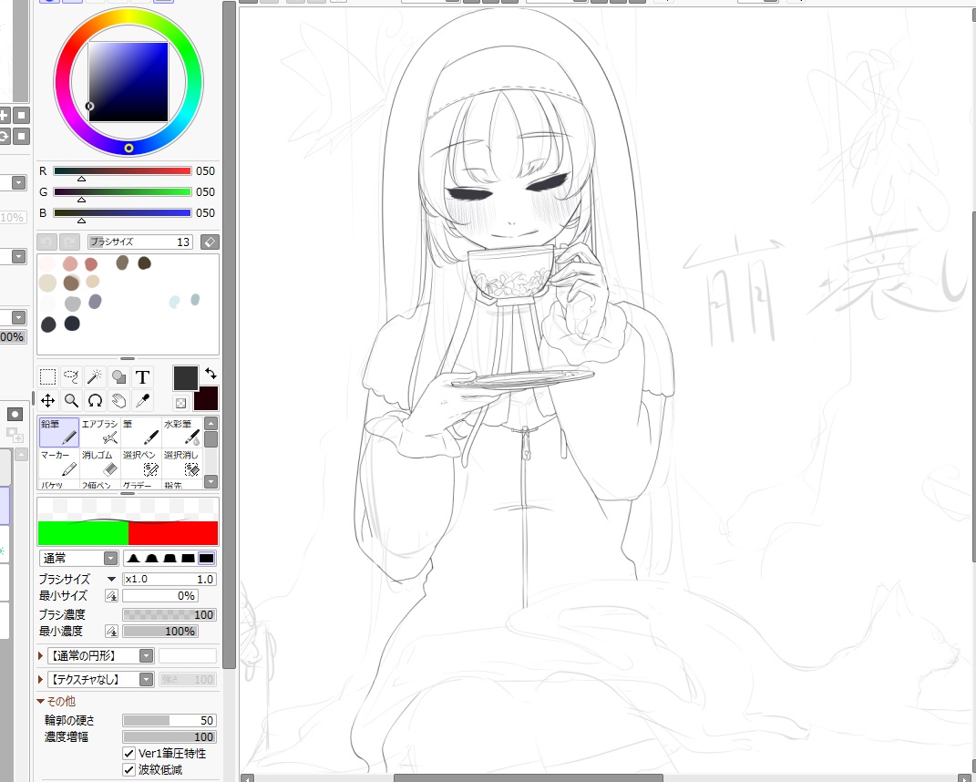Select the hand pan tool
Viewport: 976px width, 782px height.
coord(118,400)
